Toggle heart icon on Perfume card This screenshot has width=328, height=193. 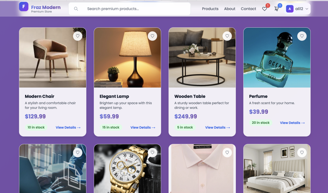coord(302,36)
